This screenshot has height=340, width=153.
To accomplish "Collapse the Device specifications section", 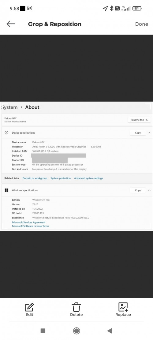I will pos(149,133).
